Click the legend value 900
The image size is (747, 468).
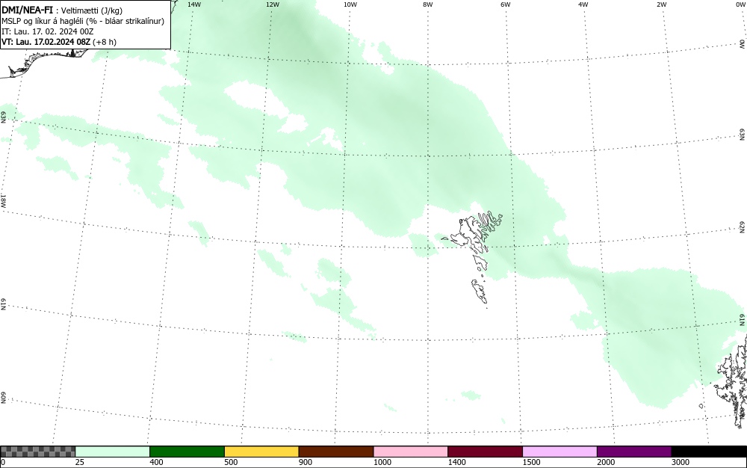pos(306,462)
